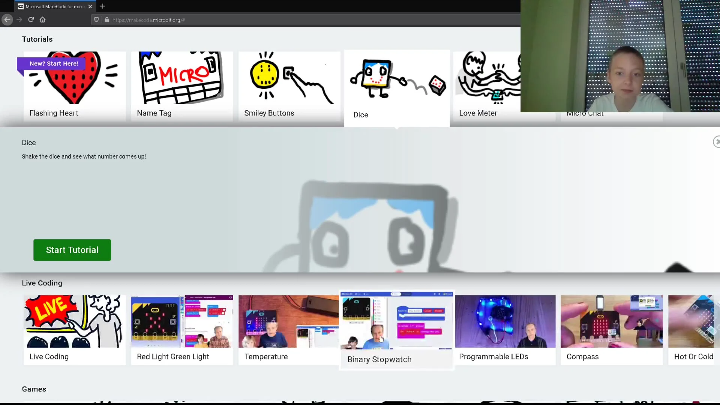Open the Smiley Buttons tutorial card

[x=289, y=86]
